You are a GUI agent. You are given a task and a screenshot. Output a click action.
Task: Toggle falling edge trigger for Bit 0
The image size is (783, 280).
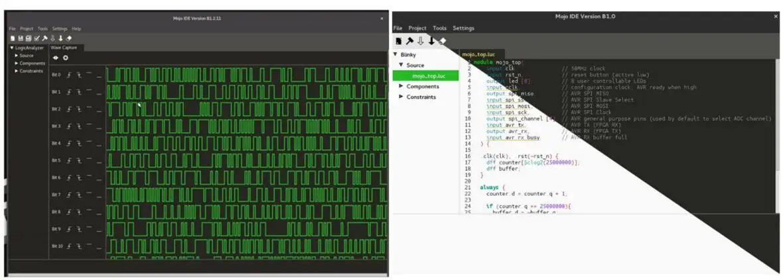pyautogui.click(x=79, y=75)
